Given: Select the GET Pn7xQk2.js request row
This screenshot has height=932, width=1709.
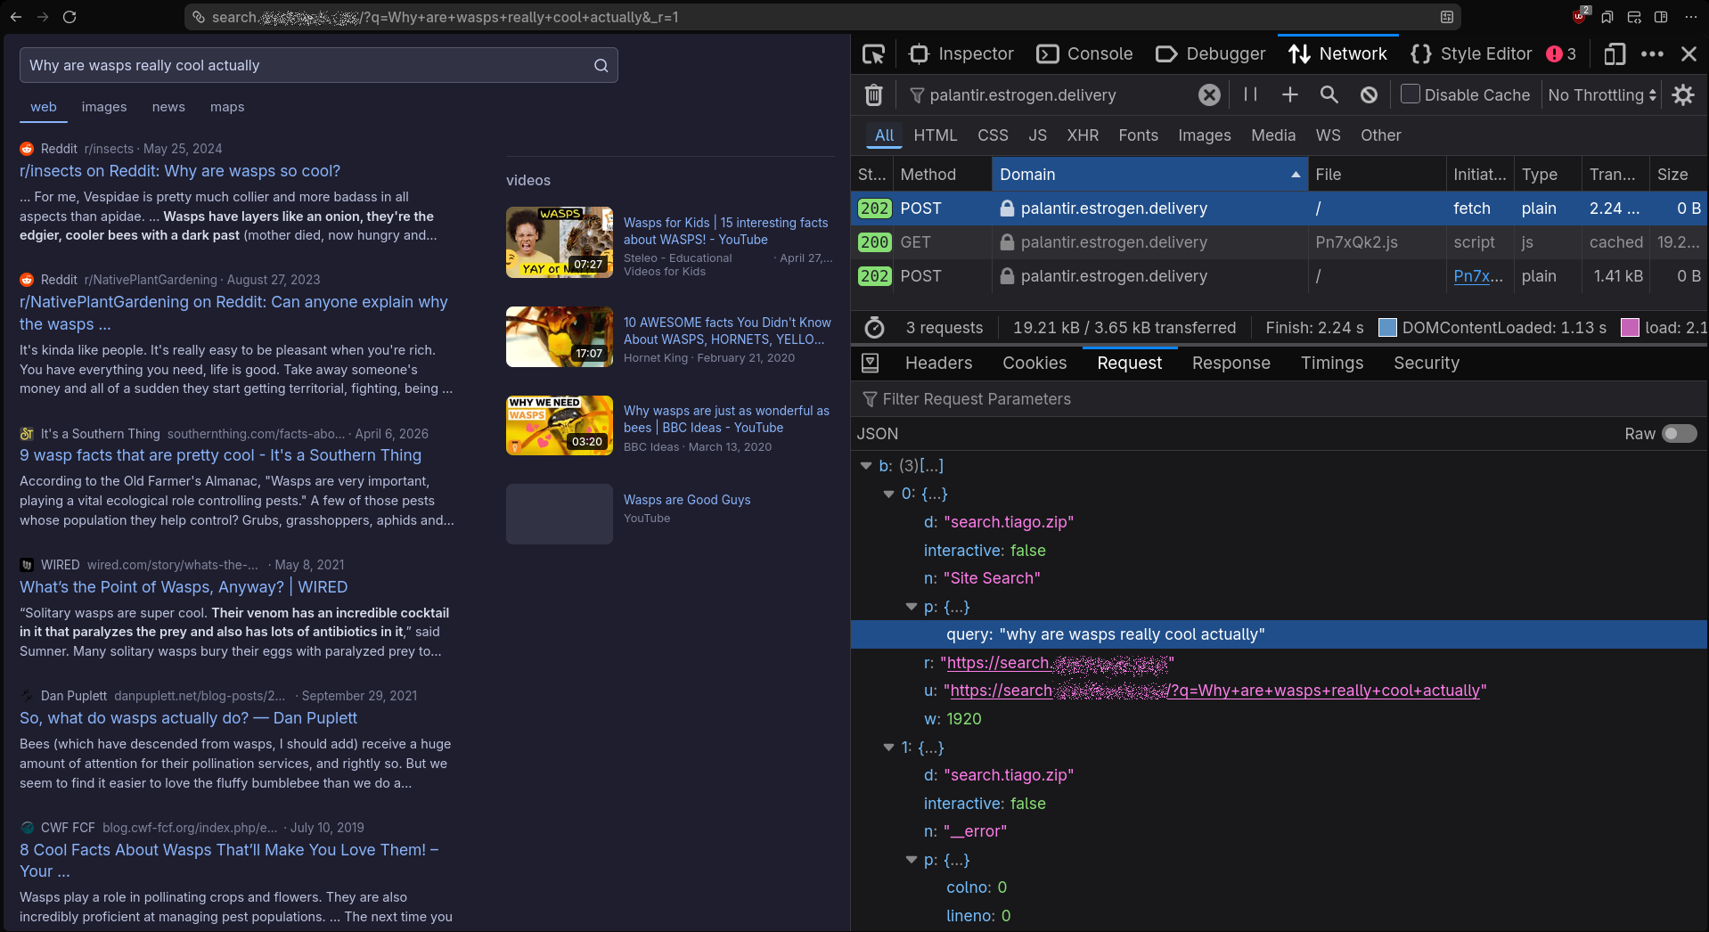Looking at the screenshot, I should 1280,242.
